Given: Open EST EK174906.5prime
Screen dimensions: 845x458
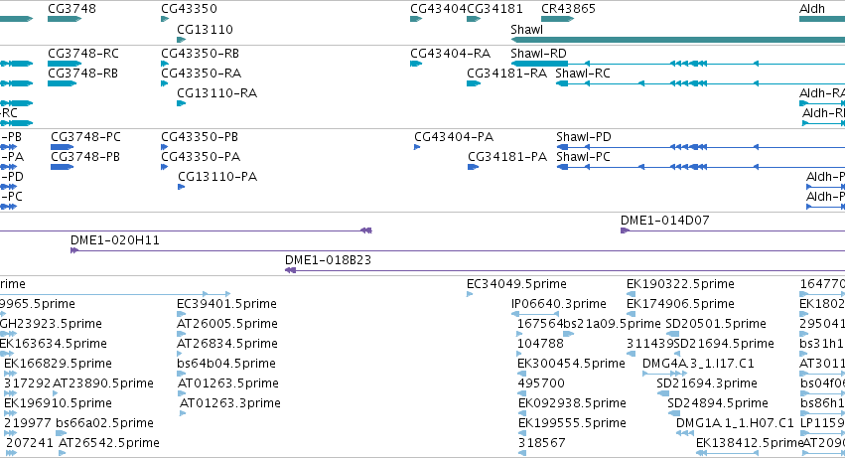Looking at the screenshot, I should (x=680, y=304).
